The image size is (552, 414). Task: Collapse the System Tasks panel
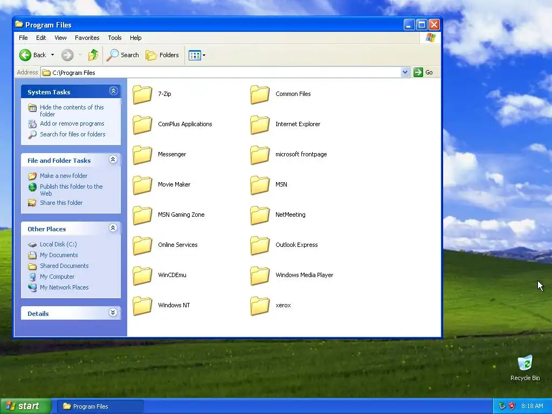(x=113, y=91)
